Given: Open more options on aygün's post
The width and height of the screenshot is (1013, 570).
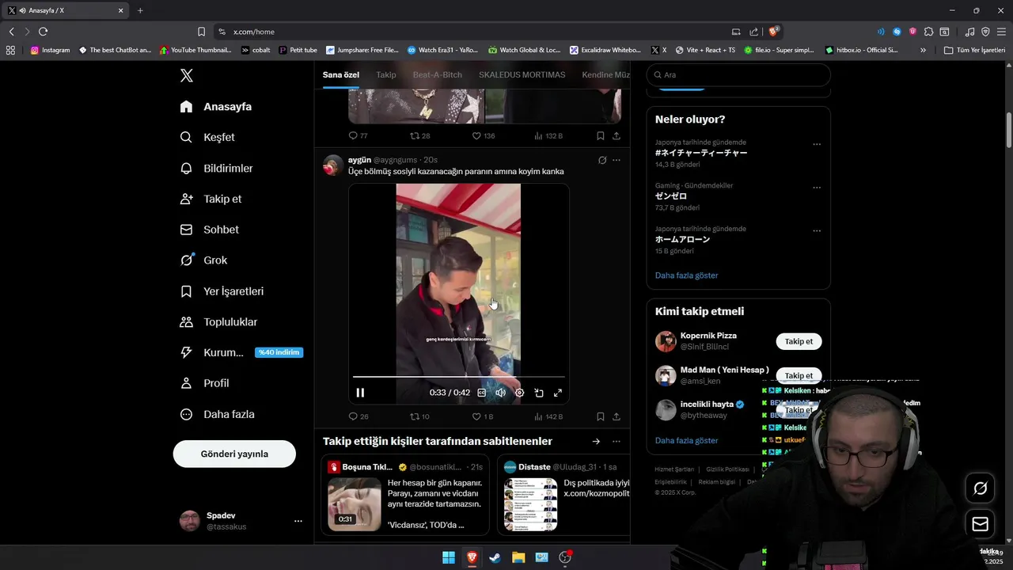Looking at the screenshot, I should coord(617,160).
